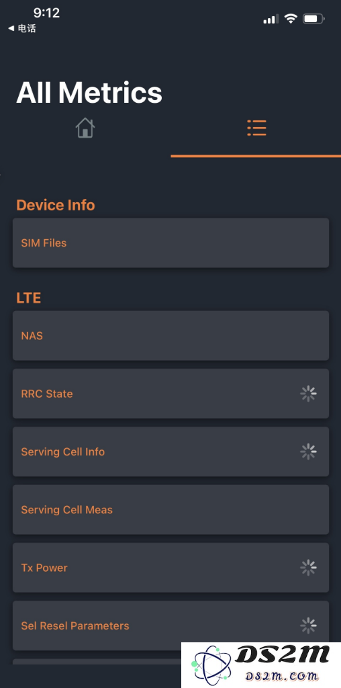Open Sel Resel Parameters row
341x688 pixels.
click(x=170, y=626)
